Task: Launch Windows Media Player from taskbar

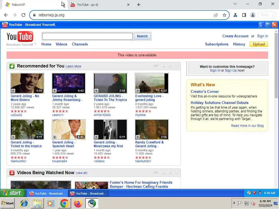Action: [x=50, y=203]
